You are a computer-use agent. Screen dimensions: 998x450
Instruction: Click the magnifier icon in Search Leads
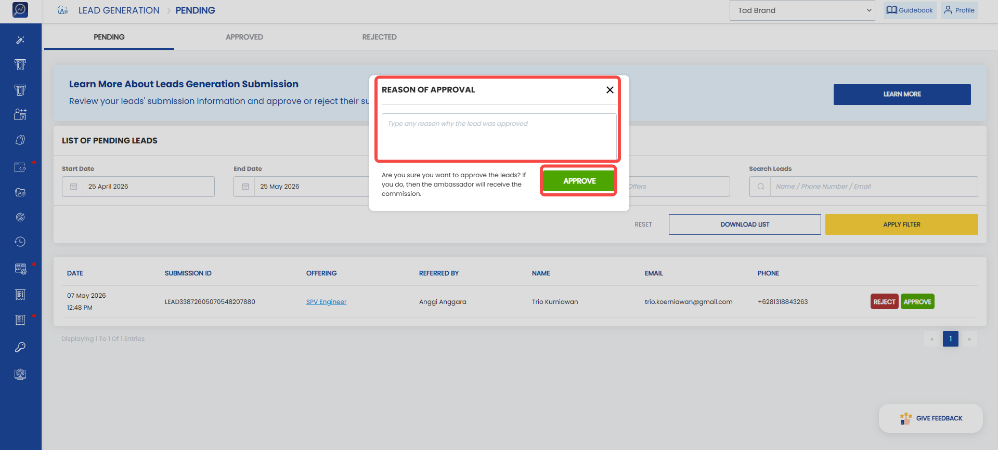tap(760, 187)
